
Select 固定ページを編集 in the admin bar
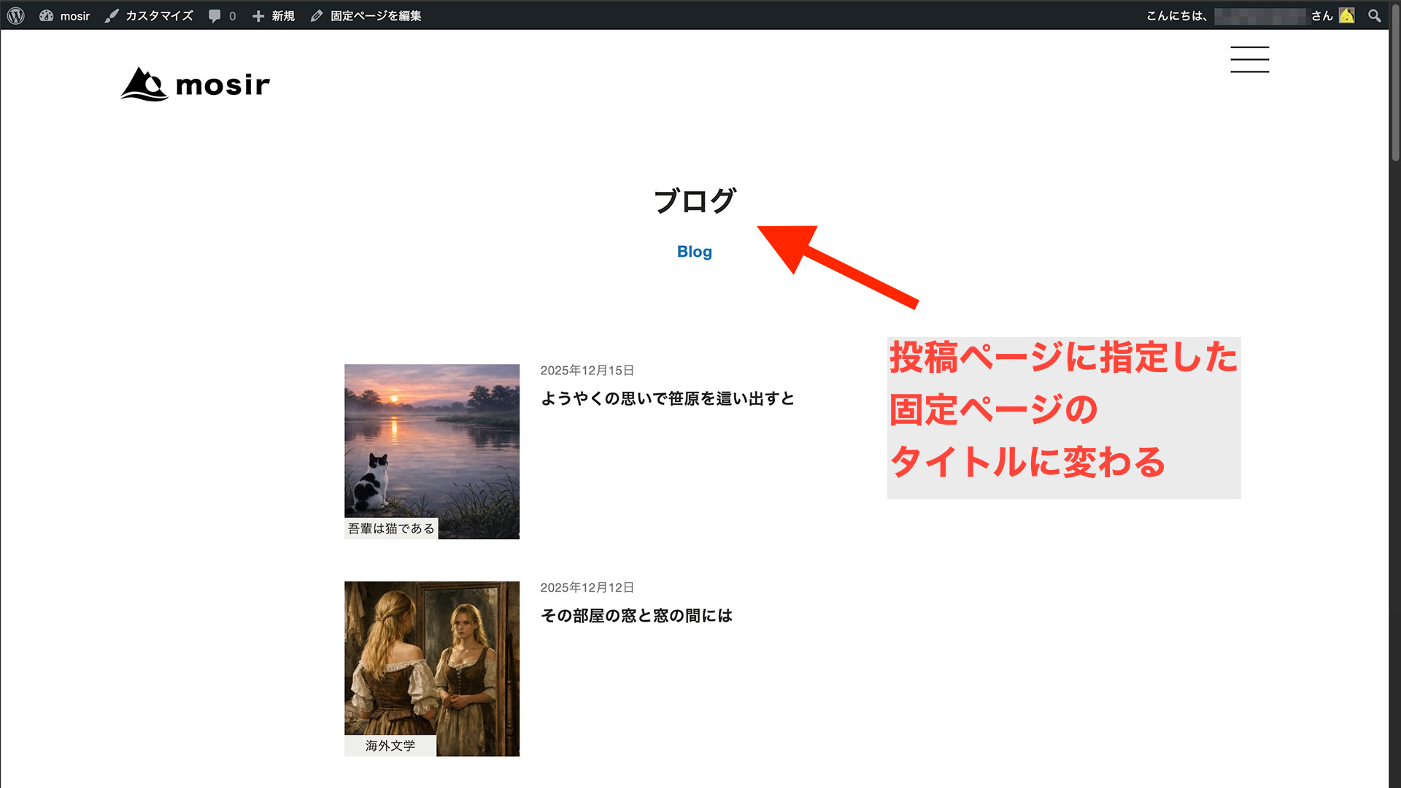click(374, 15)
